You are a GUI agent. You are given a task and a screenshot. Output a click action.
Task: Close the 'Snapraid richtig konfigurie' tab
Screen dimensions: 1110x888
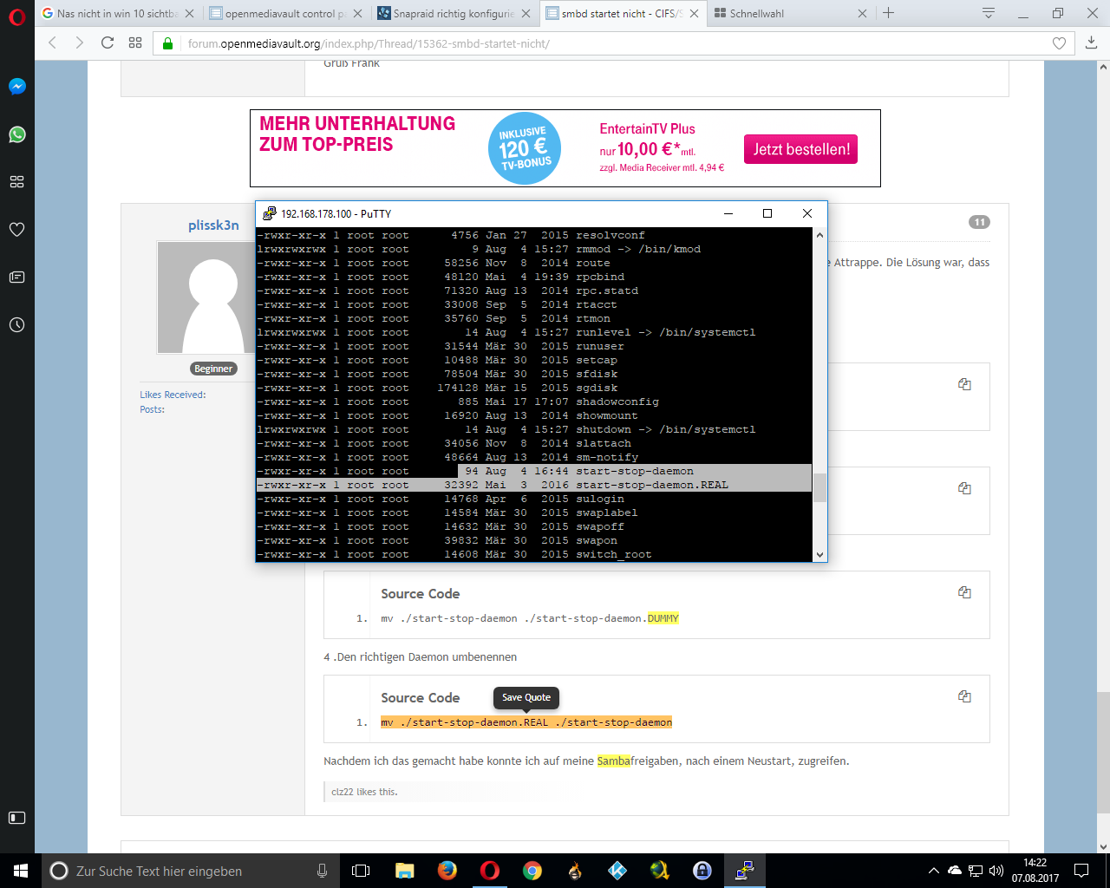526,14
